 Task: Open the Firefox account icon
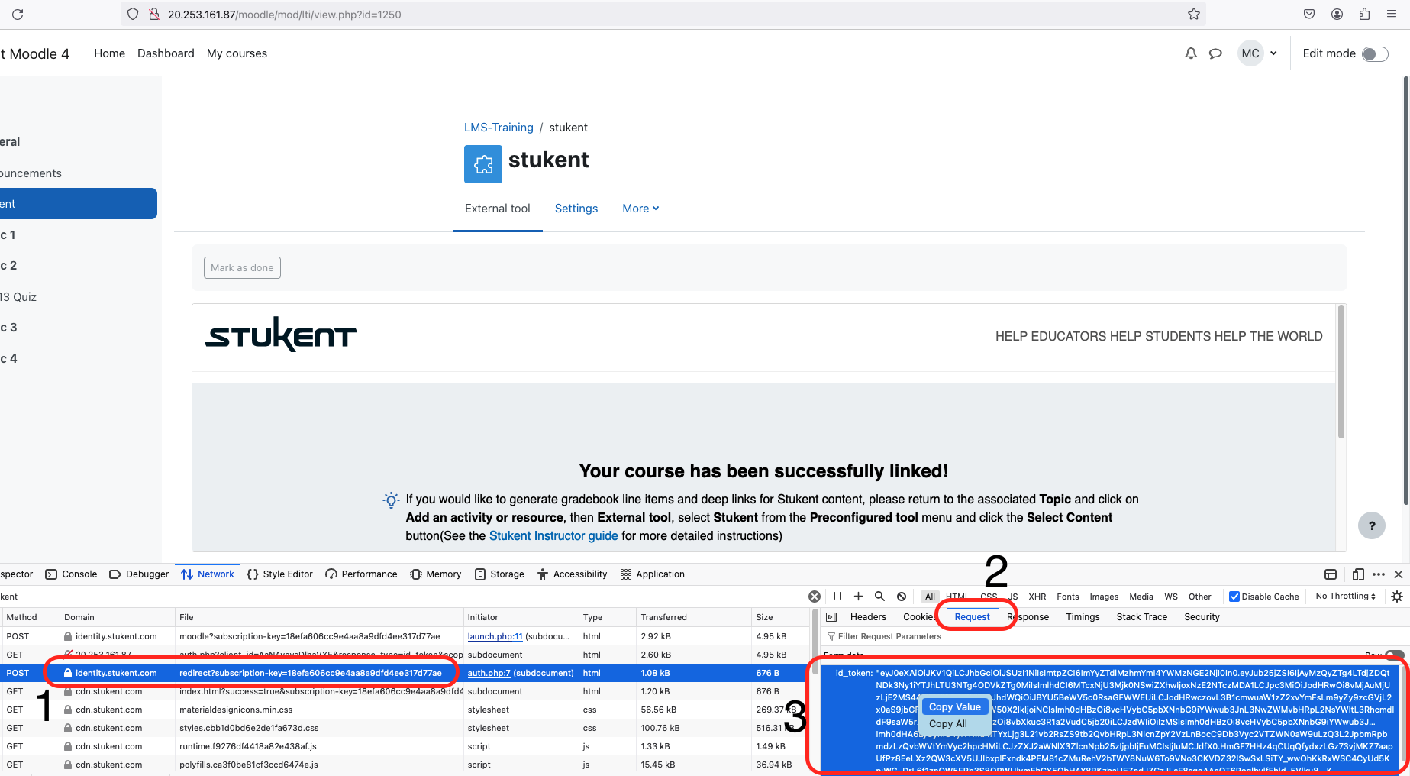[1337, 14]
